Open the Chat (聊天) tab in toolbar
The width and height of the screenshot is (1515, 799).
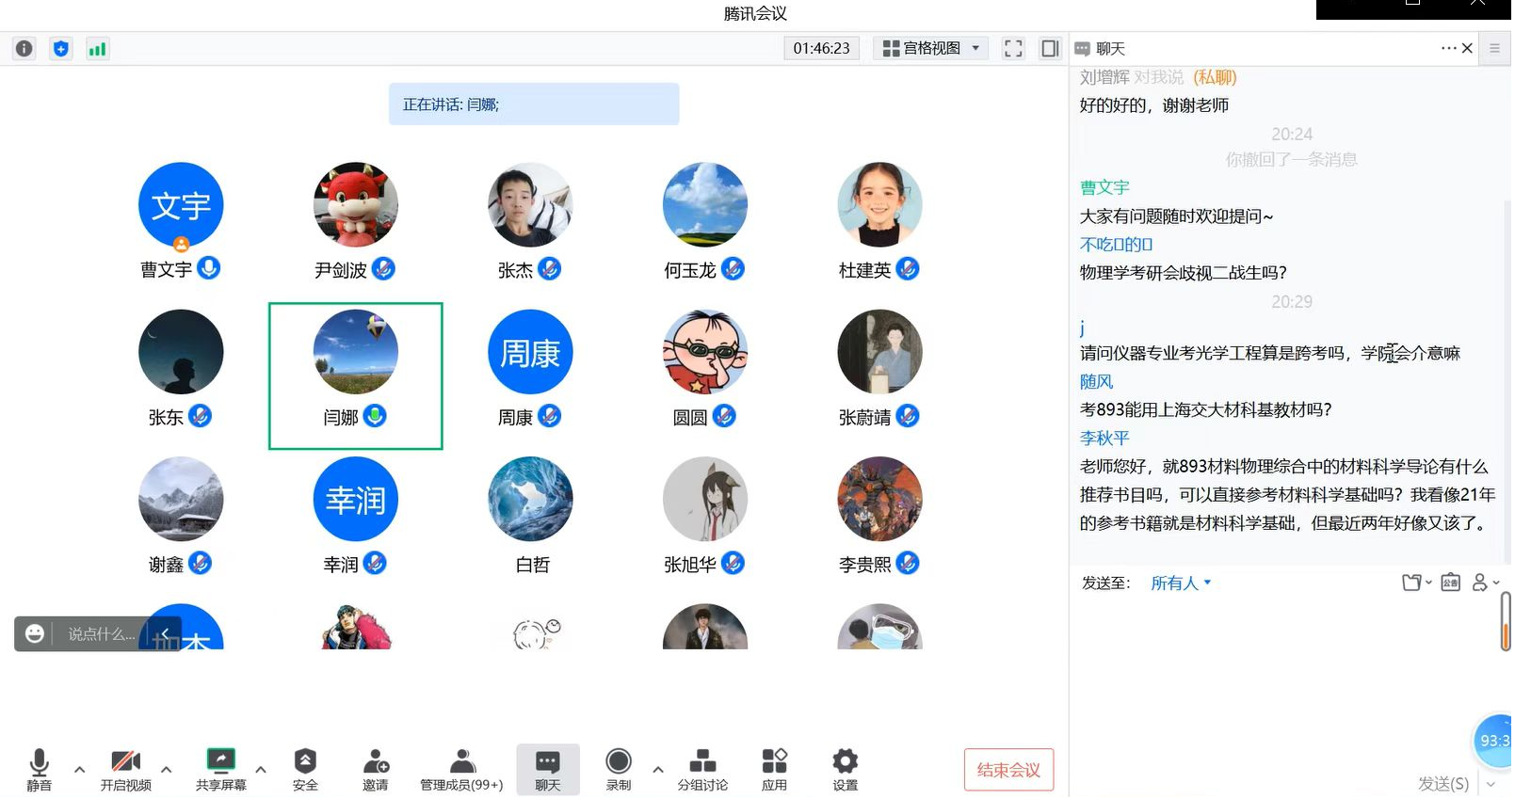[x=547, y=769]
